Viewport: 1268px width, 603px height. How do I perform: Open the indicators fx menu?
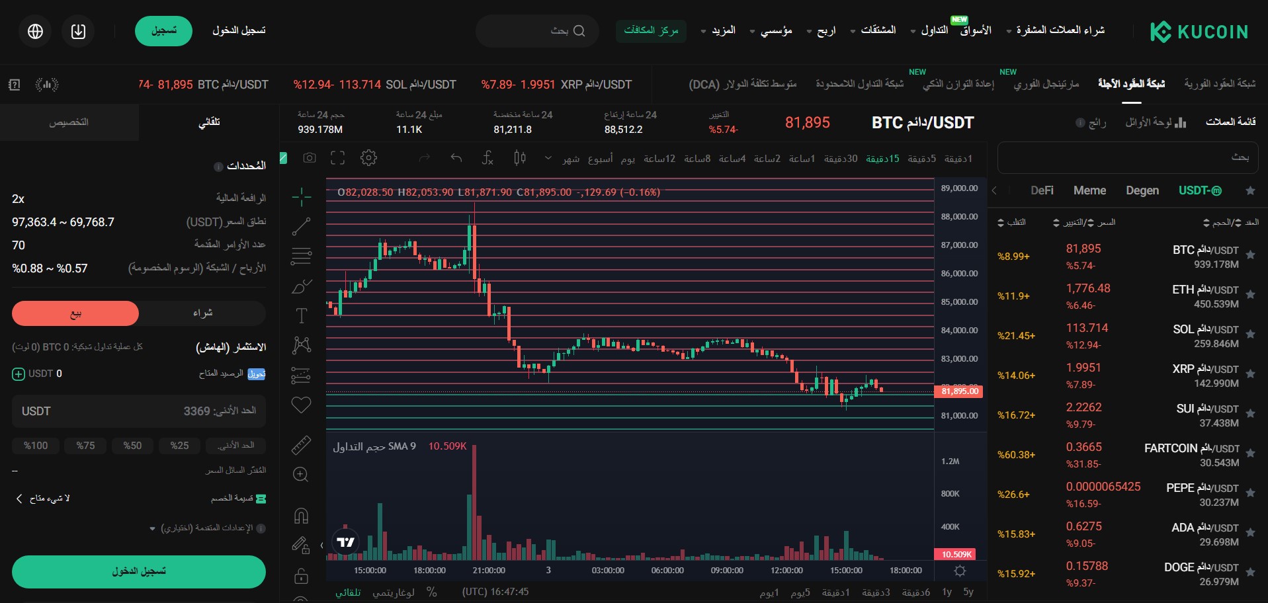pos(487,158)
